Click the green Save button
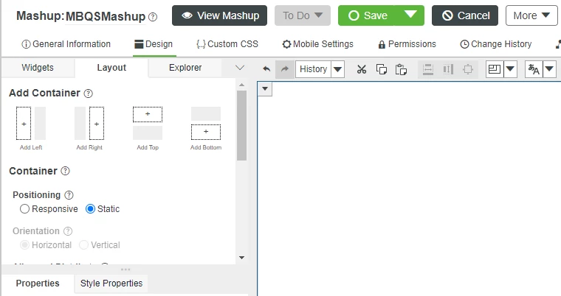Screen dimensions: 561x296 pyautogui.click(x=367, y=15)
